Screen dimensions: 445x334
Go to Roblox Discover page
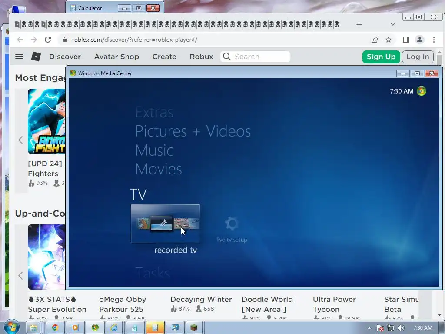(65, 57)
